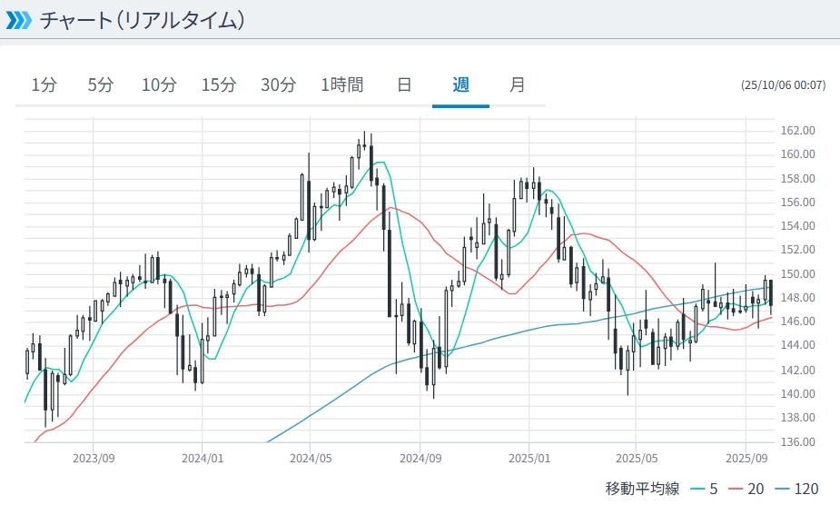Select the 日 daily chart tab

tap(404, 85)
